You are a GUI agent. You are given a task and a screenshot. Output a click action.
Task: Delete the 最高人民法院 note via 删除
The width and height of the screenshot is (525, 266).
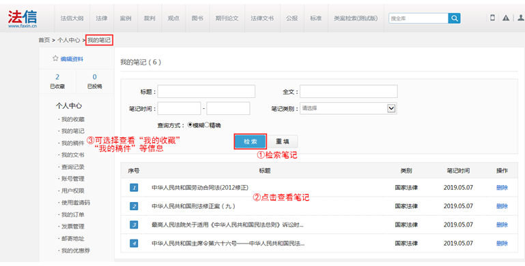502,225
